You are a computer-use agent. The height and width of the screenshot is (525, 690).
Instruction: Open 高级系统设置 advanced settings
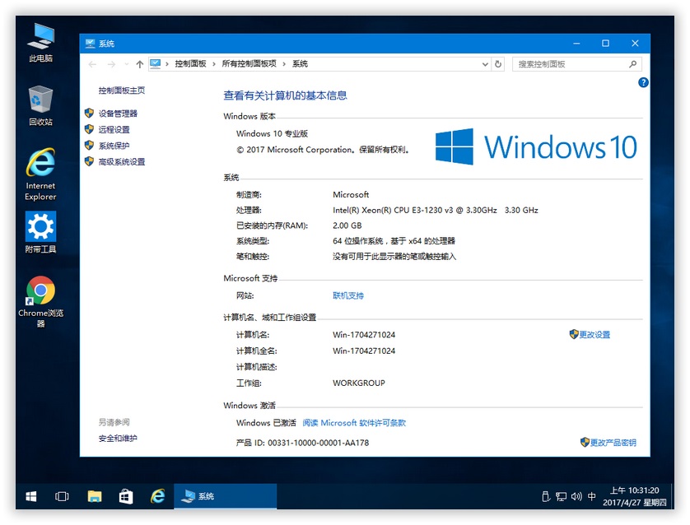(x=122, y=162)
